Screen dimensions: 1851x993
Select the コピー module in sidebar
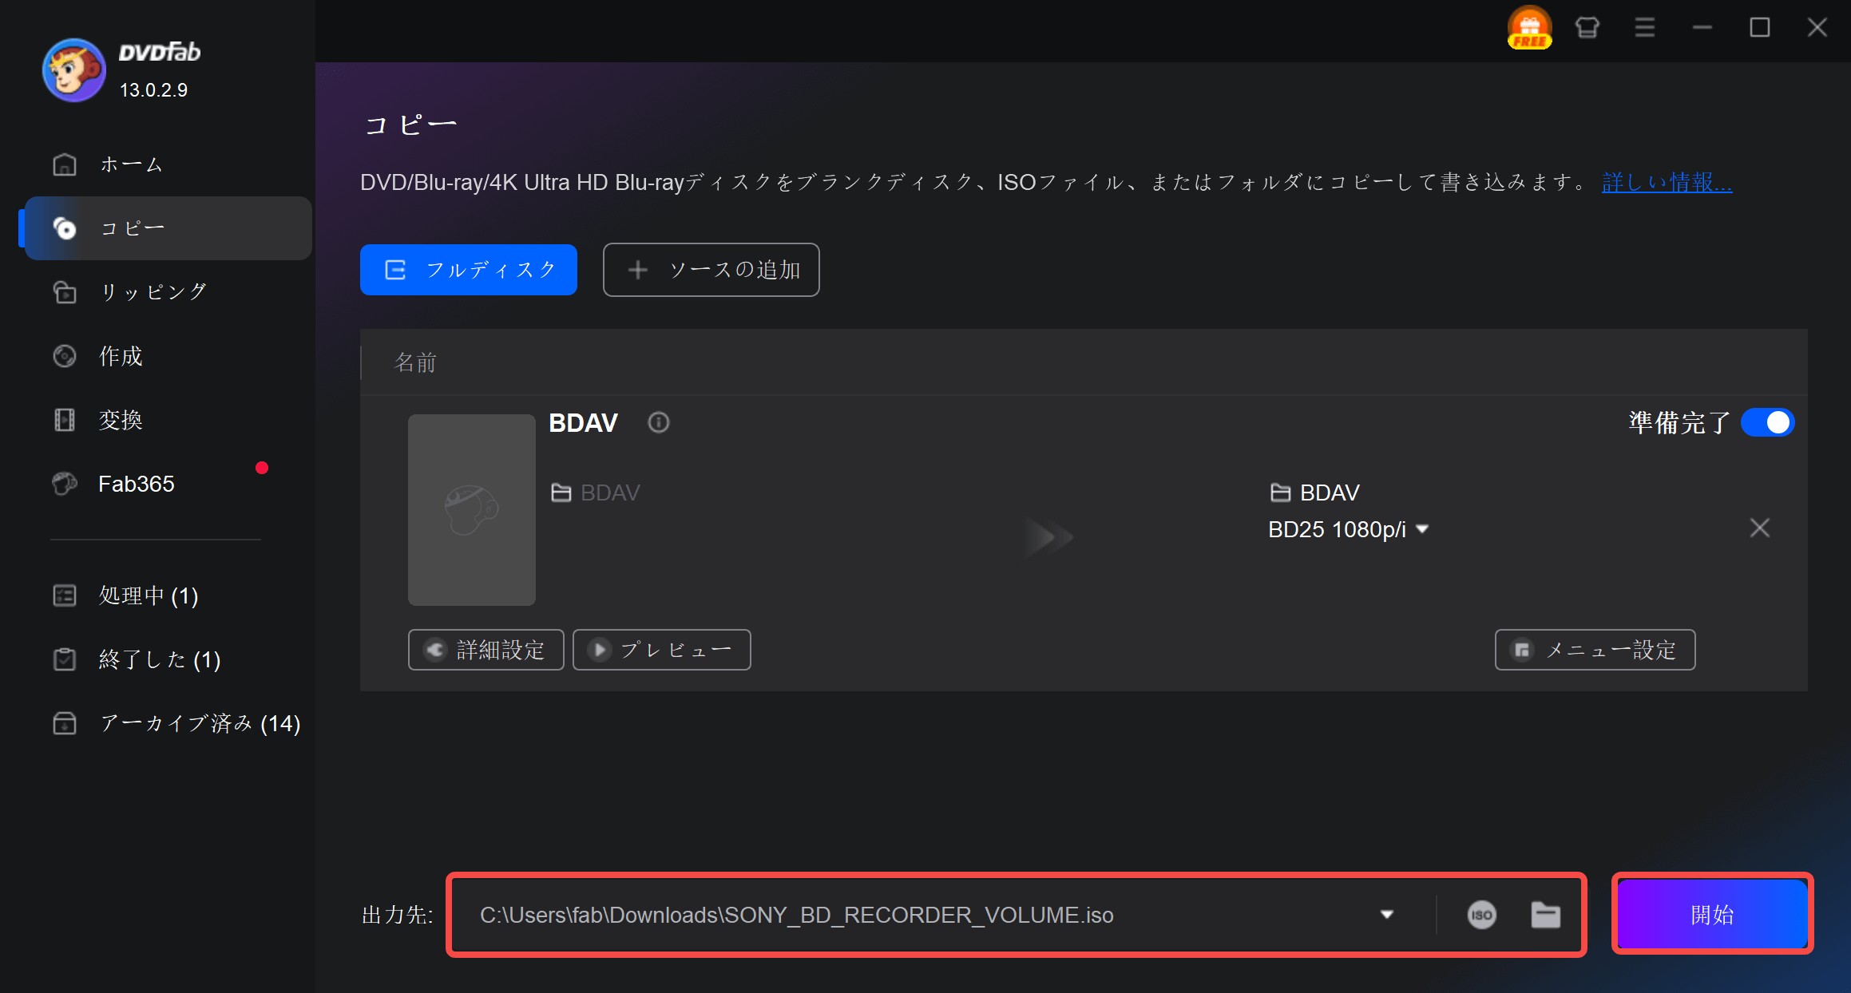168,228
